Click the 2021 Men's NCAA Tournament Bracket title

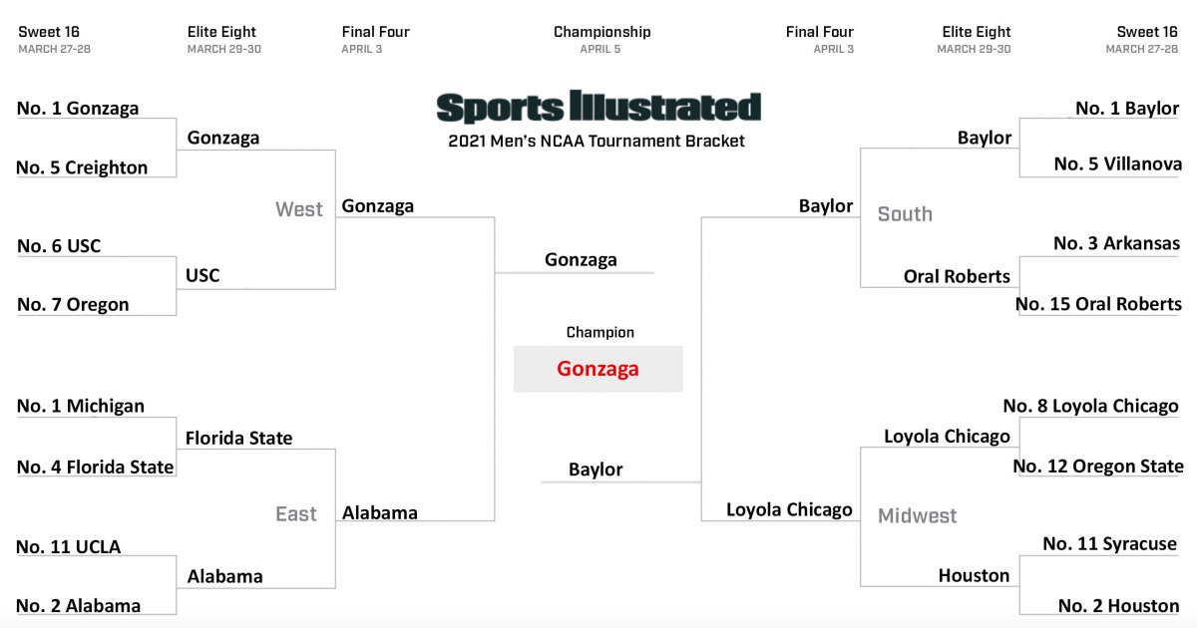click(x=597, y=141)
